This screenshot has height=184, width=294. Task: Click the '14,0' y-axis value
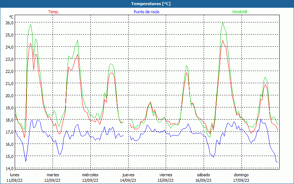(10, 169)
